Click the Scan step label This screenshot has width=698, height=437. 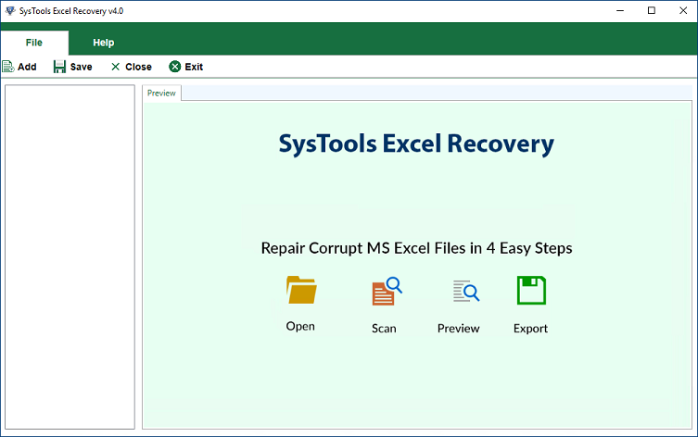click(x=384, y=329)
